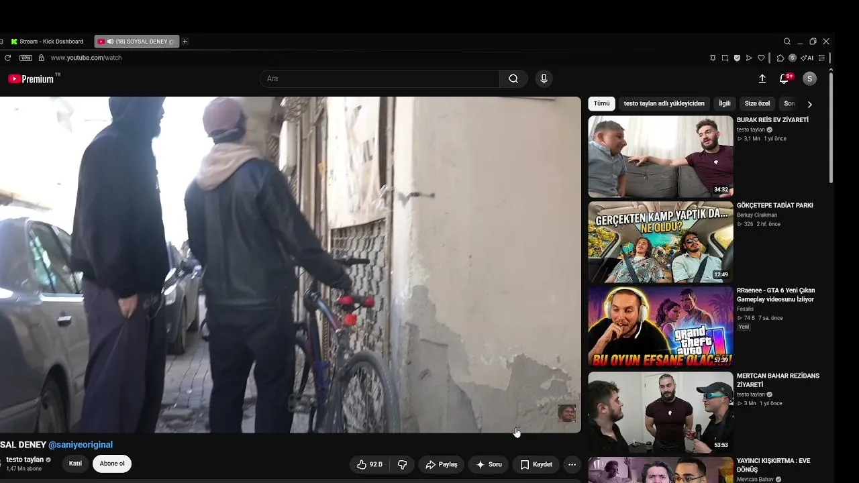The image size is (859, 483).
Task: View site security lock information
Action: (42, 58)
